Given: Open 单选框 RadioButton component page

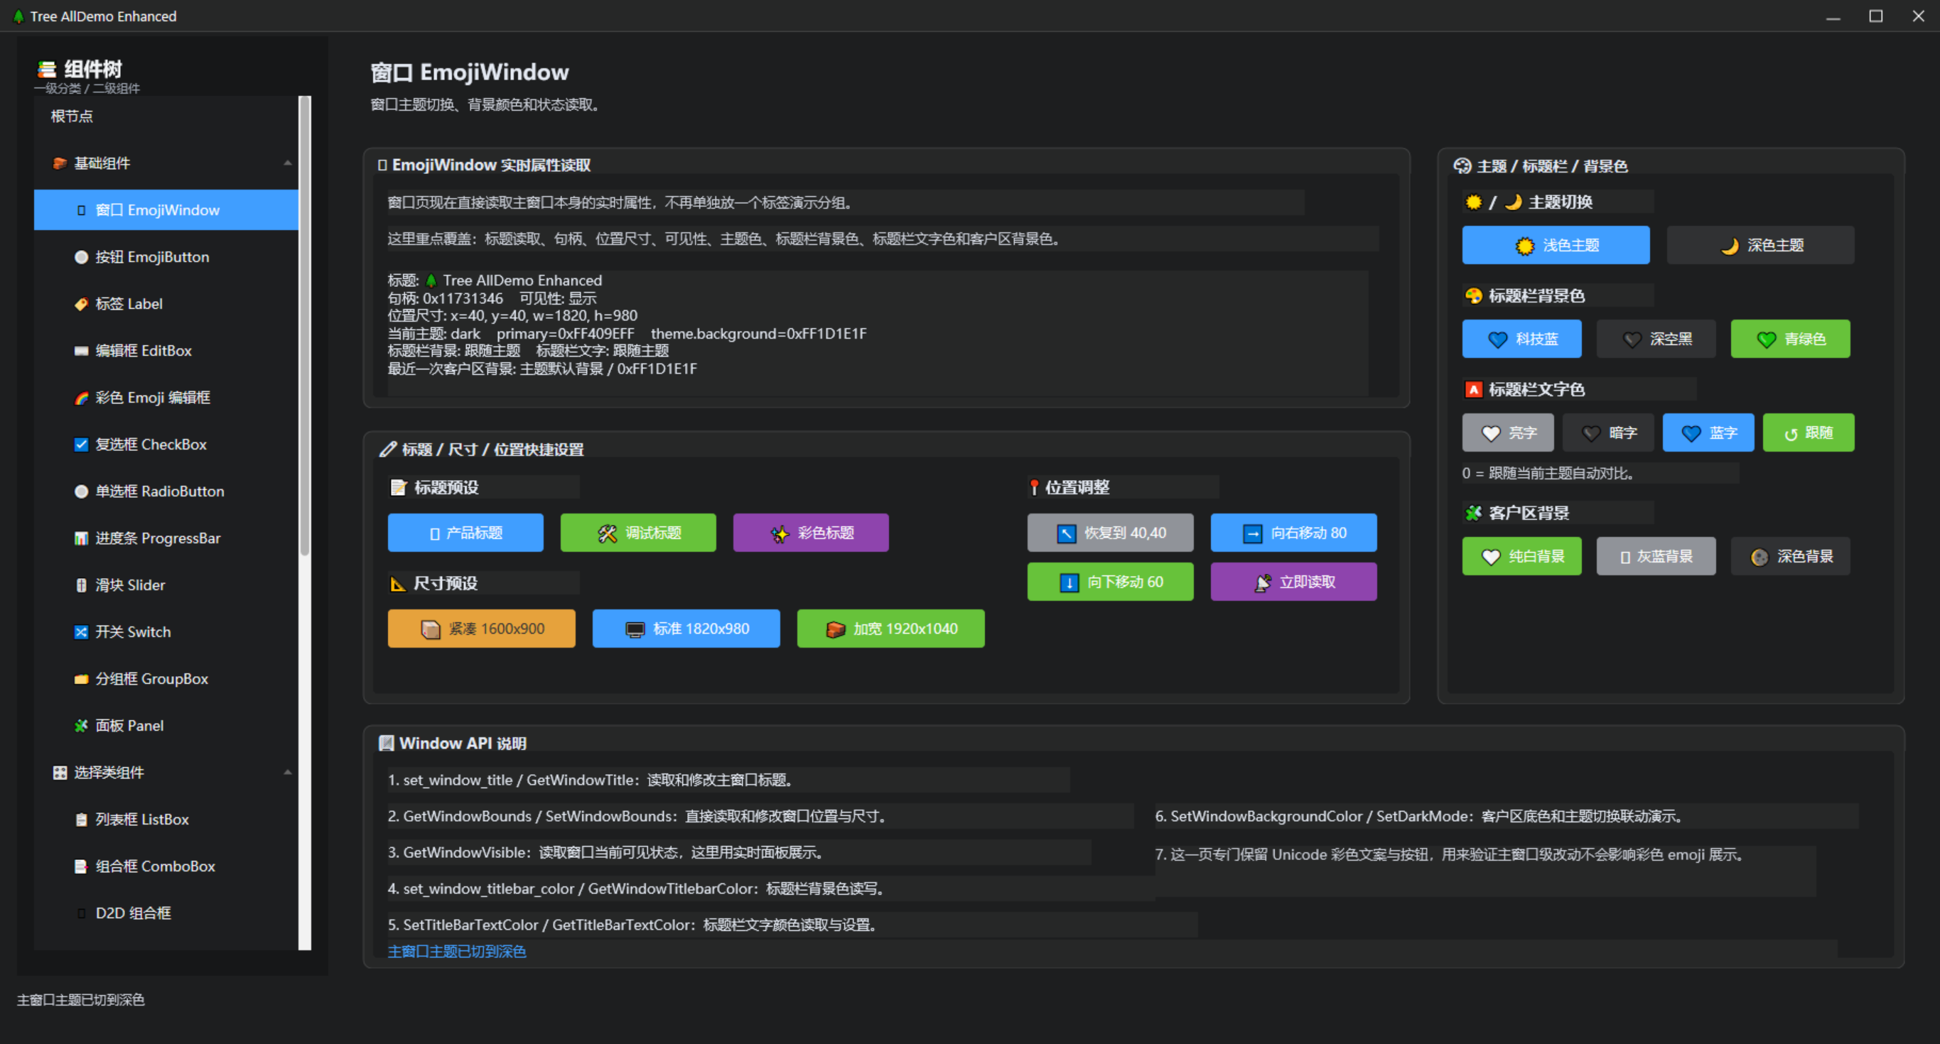Looking at the screenshot, I should [x=159, y=491].
